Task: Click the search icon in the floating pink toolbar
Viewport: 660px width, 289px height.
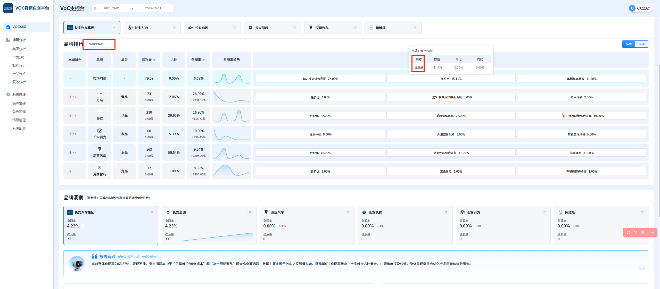Action: [629, 233]
